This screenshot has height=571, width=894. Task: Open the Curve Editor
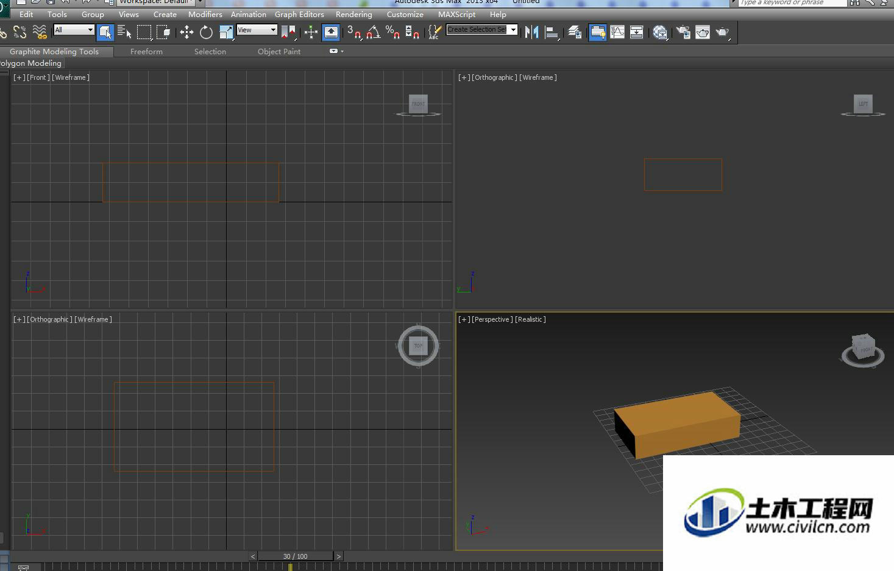pyautogui.click(x=617, y=32)
